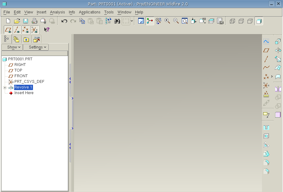Select the Chamfer tool
Image resolution: width=283 pixels, height=192 pixels.
(x=266, y=171)
